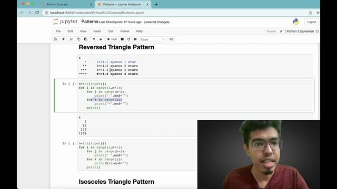Copy selected cells icon
The image size is (337, 189).
[78, 39]
